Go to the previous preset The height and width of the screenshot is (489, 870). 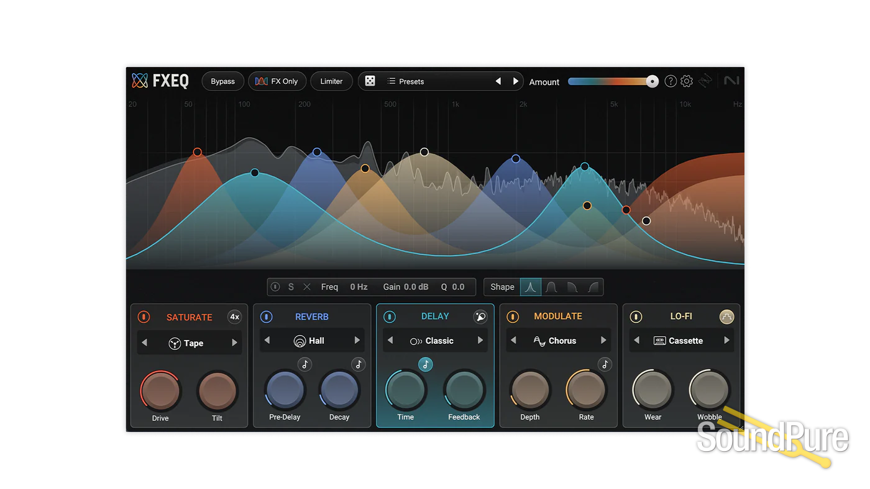pyautogui.click(x=498, y=81)
